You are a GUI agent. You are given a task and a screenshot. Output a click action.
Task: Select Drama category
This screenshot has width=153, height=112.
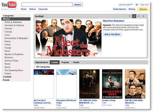[7, 41]
